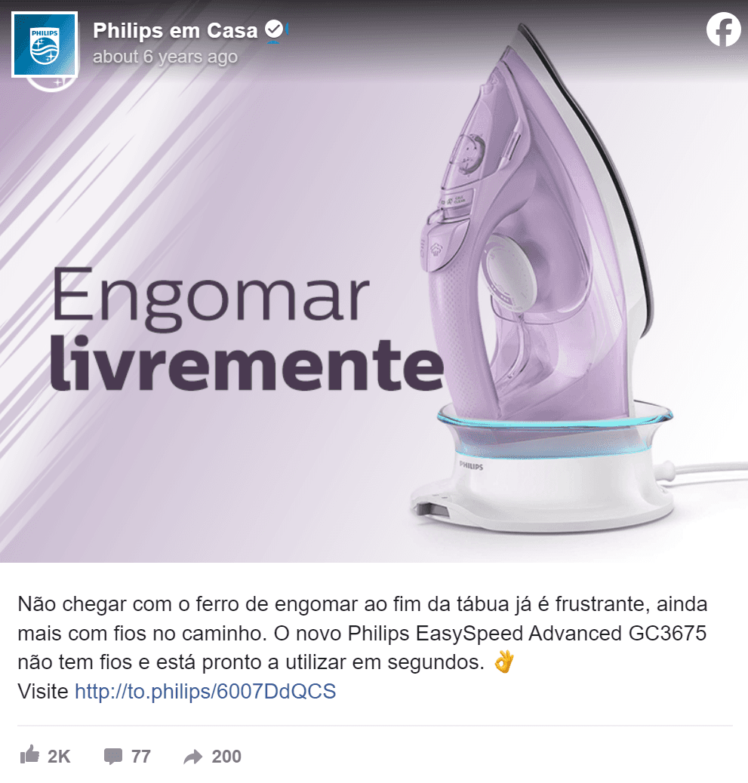The width and height of the screenshot is (748, 783).
Task: Click the 2K likes count
Action: [59, 757]
